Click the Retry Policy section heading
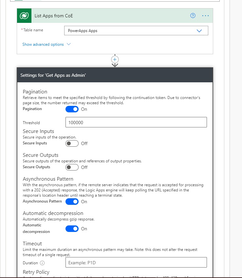The width and height of the screenshot is (242, 278). click(36, 272)
